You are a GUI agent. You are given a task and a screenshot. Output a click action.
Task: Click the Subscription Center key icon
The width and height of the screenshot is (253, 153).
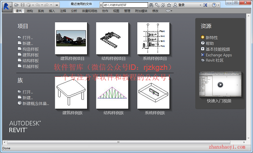tap(157, 5)
